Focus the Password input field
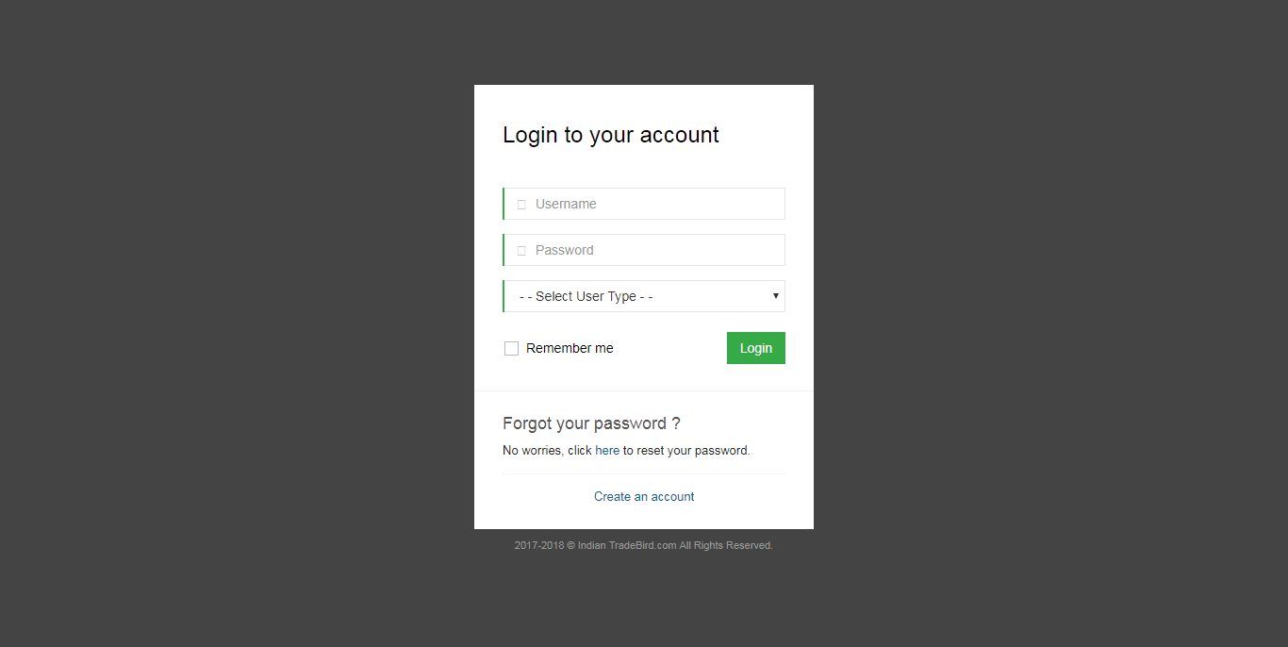 [x=644, y=250]
